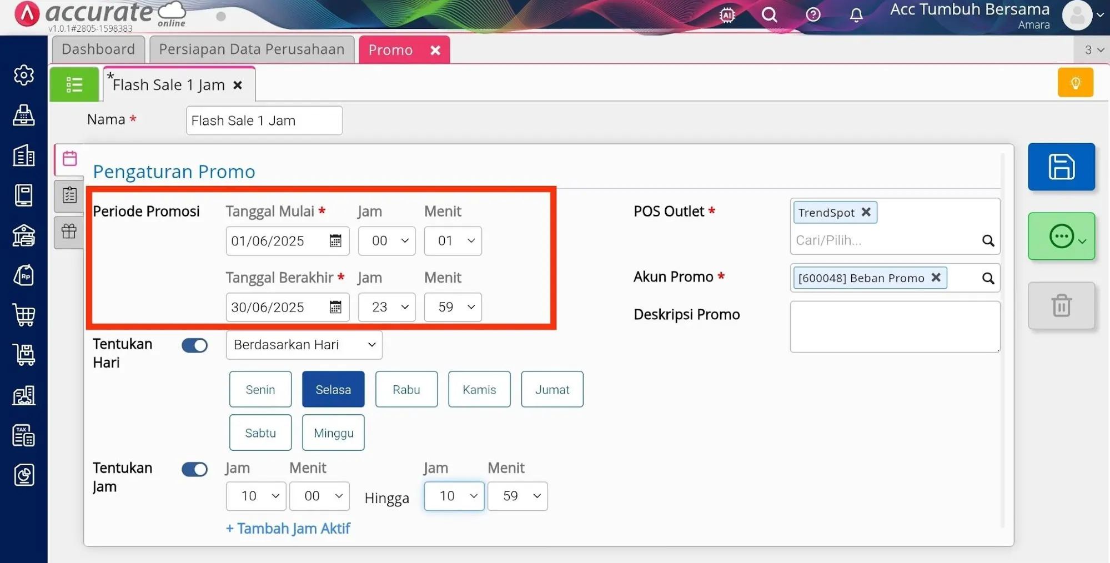Select the gift box side tab
The height and width of the screenshot is (563, 1110).
tap(69, 232)
